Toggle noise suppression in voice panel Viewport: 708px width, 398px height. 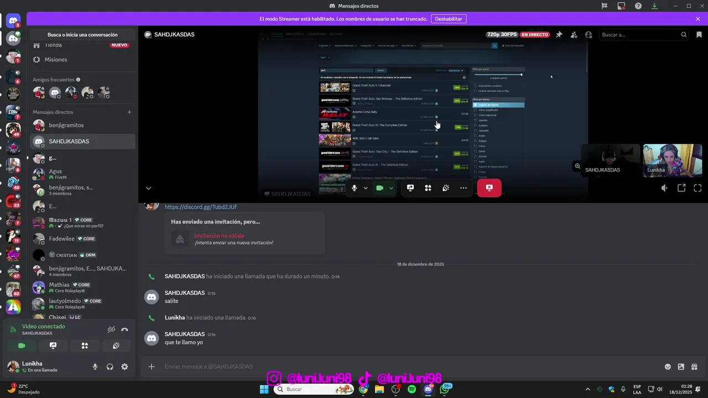(111, 329)
